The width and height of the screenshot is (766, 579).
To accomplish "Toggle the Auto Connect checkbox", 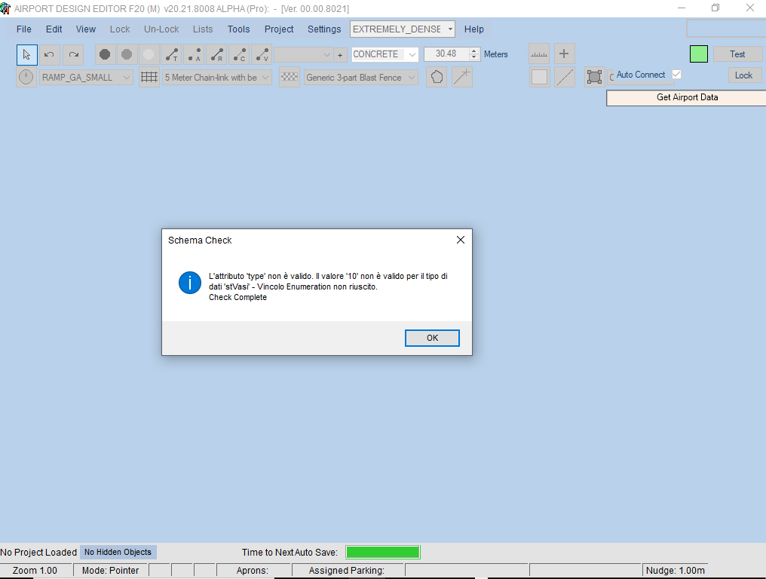I will pyautogui.click(x=676, y=75).
